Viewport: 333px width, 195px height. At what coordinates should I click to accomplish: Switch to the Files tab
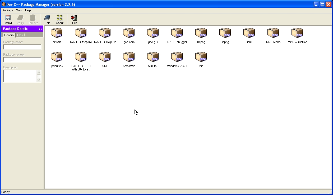(20, 35)
